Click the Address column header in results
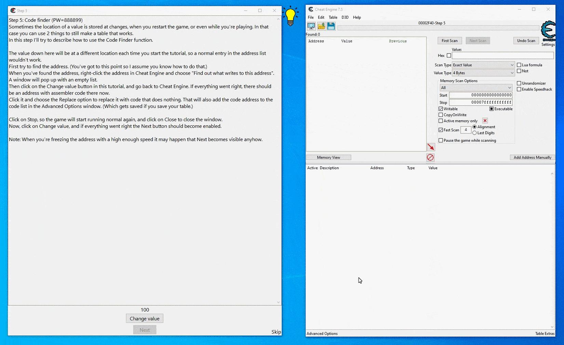This screenshot has height=345, width=564. (x=316, y=41)
